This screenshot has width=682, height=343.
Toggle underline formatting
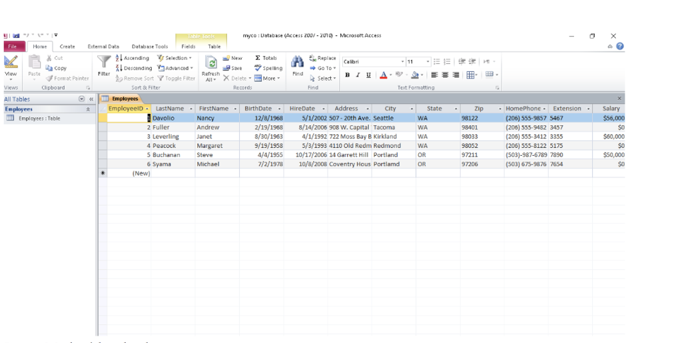(x=368, y=75)
